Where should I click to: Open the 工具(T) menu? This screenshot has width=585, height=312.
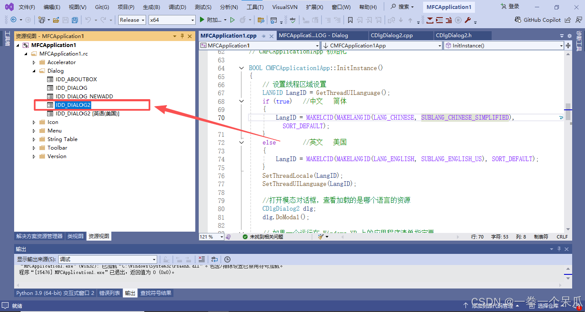[255, 7]
